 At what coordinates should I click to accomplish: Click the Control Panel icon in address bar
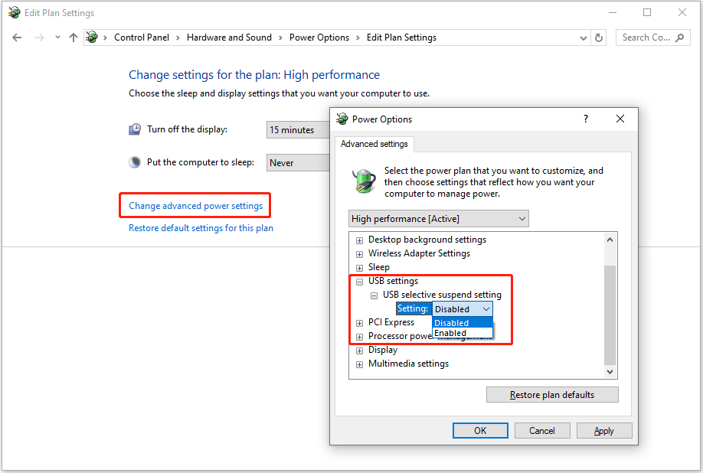coord(92,38)
